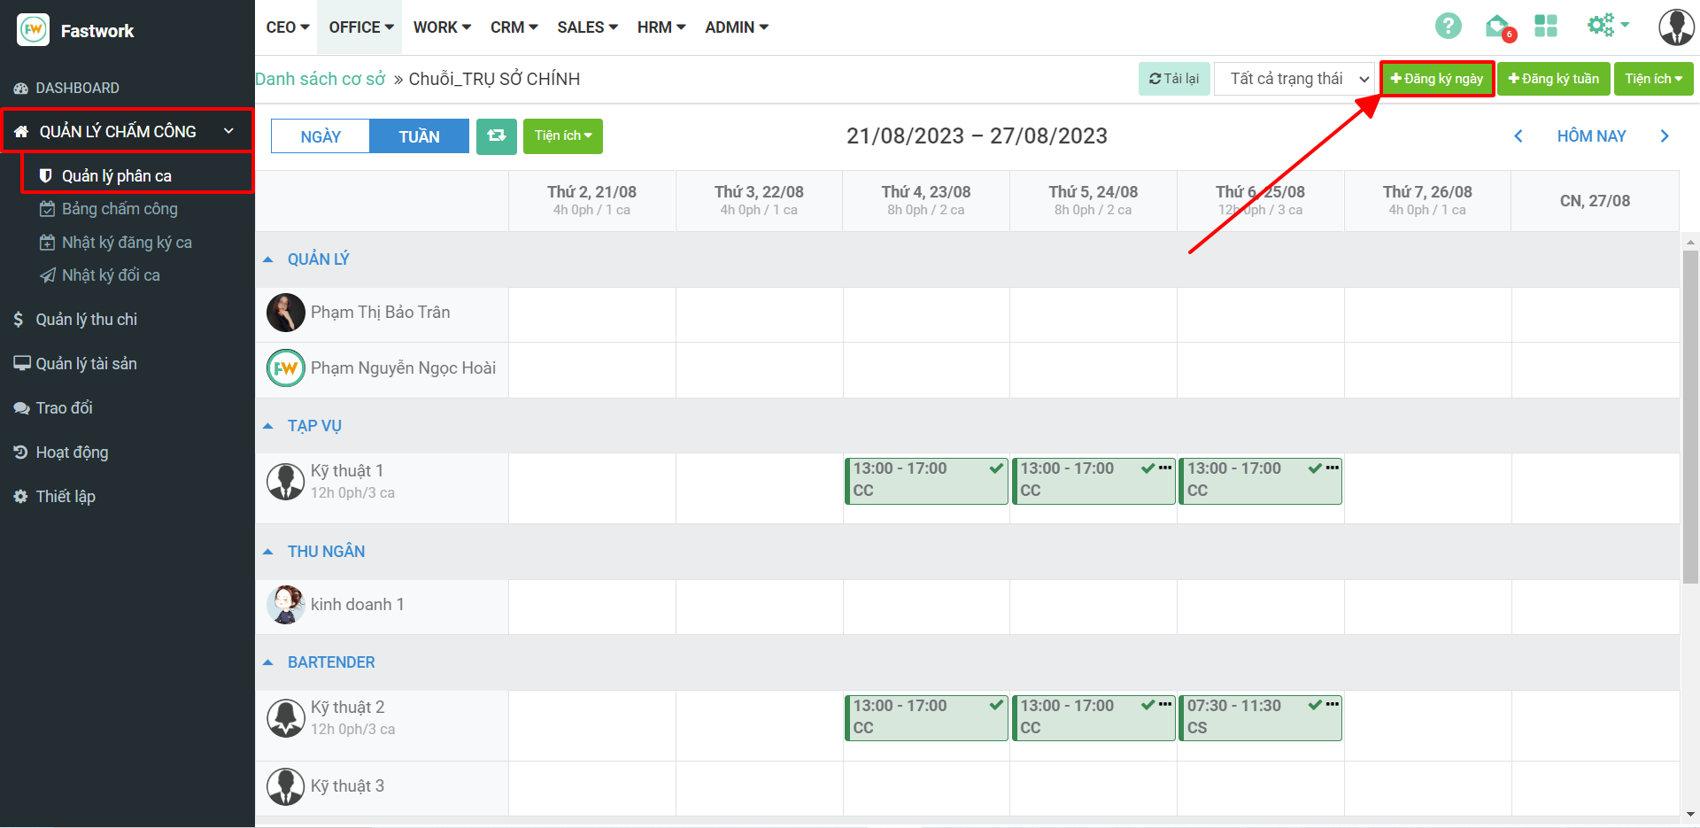Open Bảng chấm công in sidebar

point(120,209)
